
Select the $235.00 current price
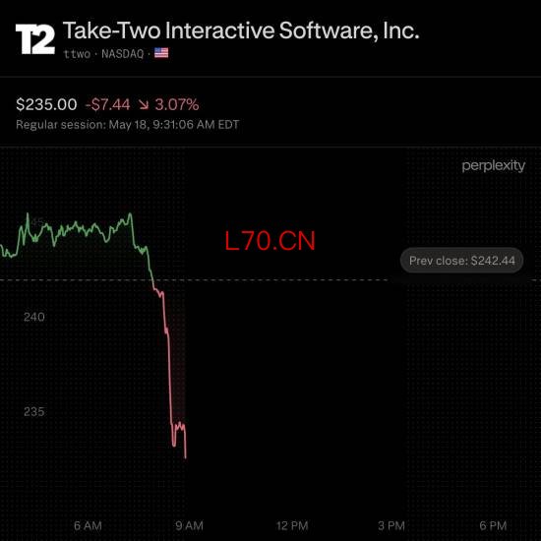pos(46,104)
